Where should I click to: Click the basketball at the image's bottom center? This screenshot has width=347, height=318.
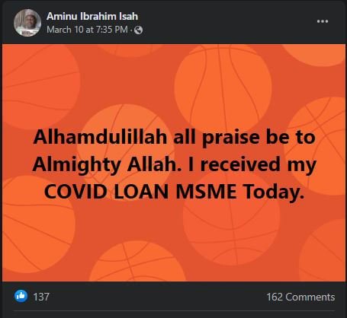(x=138, y=261)
